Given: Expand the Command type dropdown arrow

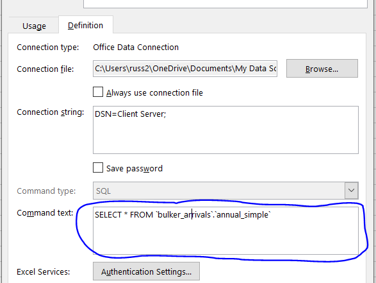Looking at the screenshot, I should 351,191.
